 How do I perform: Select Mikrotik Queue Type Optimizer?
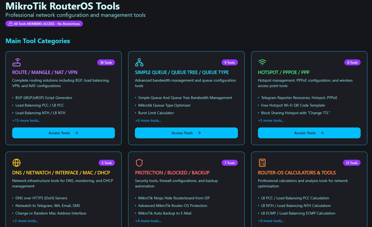point(164,105)
